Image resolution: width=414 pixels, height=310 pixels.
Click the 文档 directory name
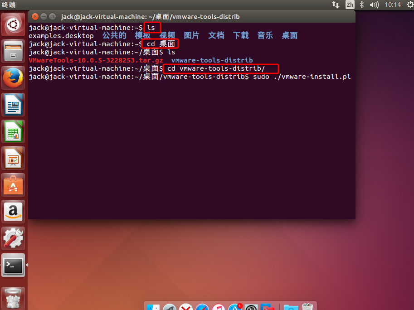[216, 35]
